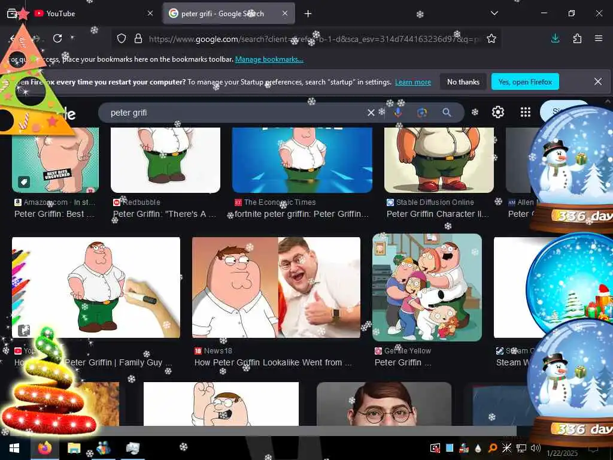The width and height of the screenshot is (613, 460).
Task: Open the laughing Peter Griffin fist image
Action: click(221, 404)
